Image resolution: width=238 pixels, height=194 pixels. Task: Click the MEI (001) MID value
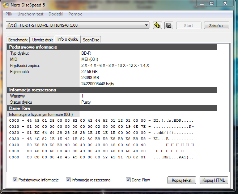tap(90, 59)
